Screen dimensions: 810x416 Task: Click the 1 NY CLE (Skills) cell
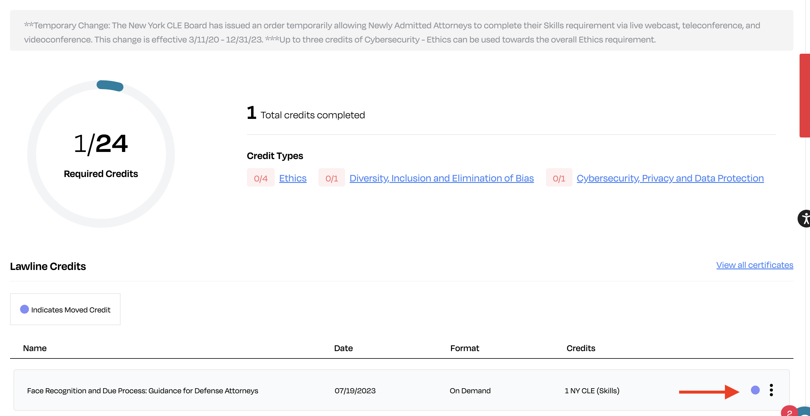[592, 391]
